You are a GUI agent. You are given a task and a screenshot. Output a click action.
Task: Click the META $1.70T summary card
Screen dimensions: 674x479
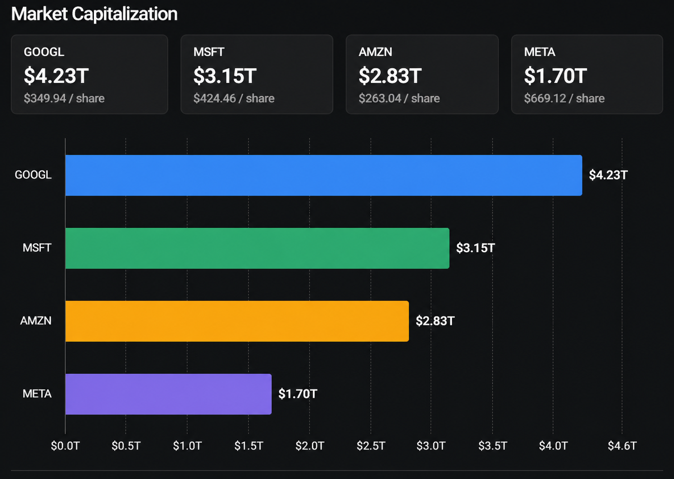(x=587, y=74)
